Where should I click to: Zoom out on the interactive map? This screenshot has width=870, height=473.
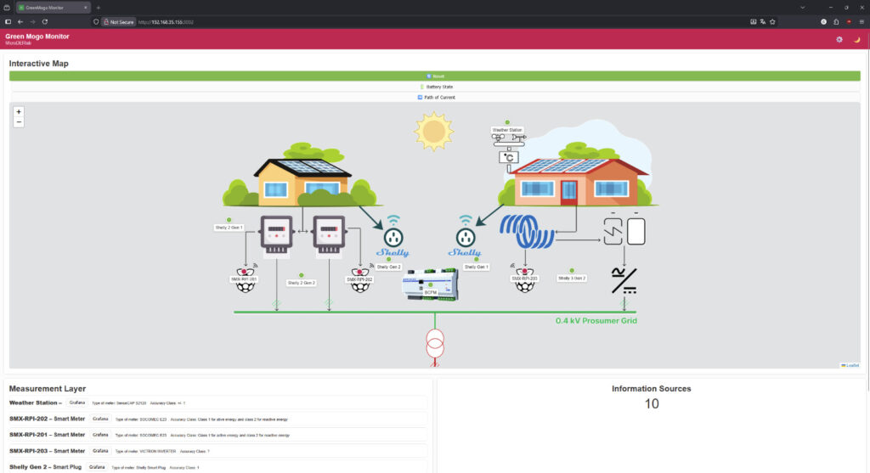tap(19, 122)
